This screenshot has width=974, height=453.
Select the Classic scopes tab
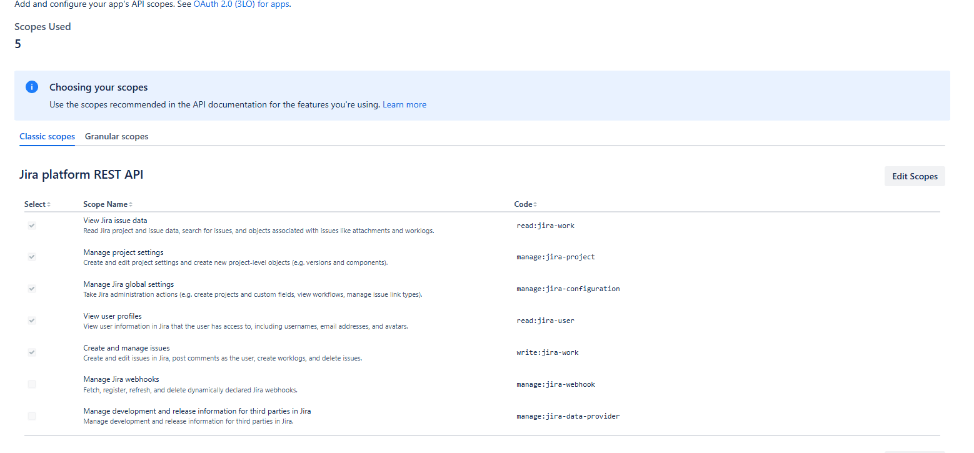coord(47,136)
